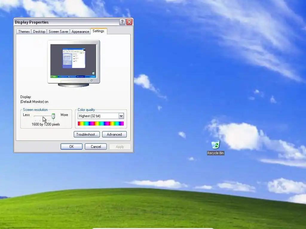Screen dimensions: 306x229
Task: Cancel the Display Properties dialog
Action: point(96,147)
